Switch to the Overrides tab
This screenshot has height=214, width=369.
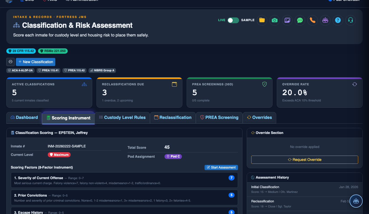(x=259, y=118)
